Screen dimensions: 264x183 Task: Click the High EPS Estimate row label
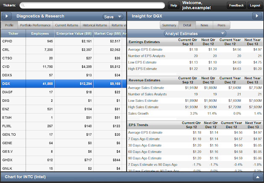pyautogui.click(x=142, y=69)
